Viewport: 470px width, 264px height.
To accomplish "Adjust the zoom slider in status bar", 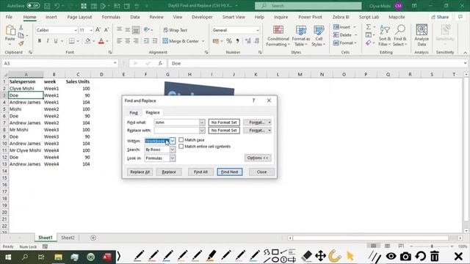I will pos(432,246).
